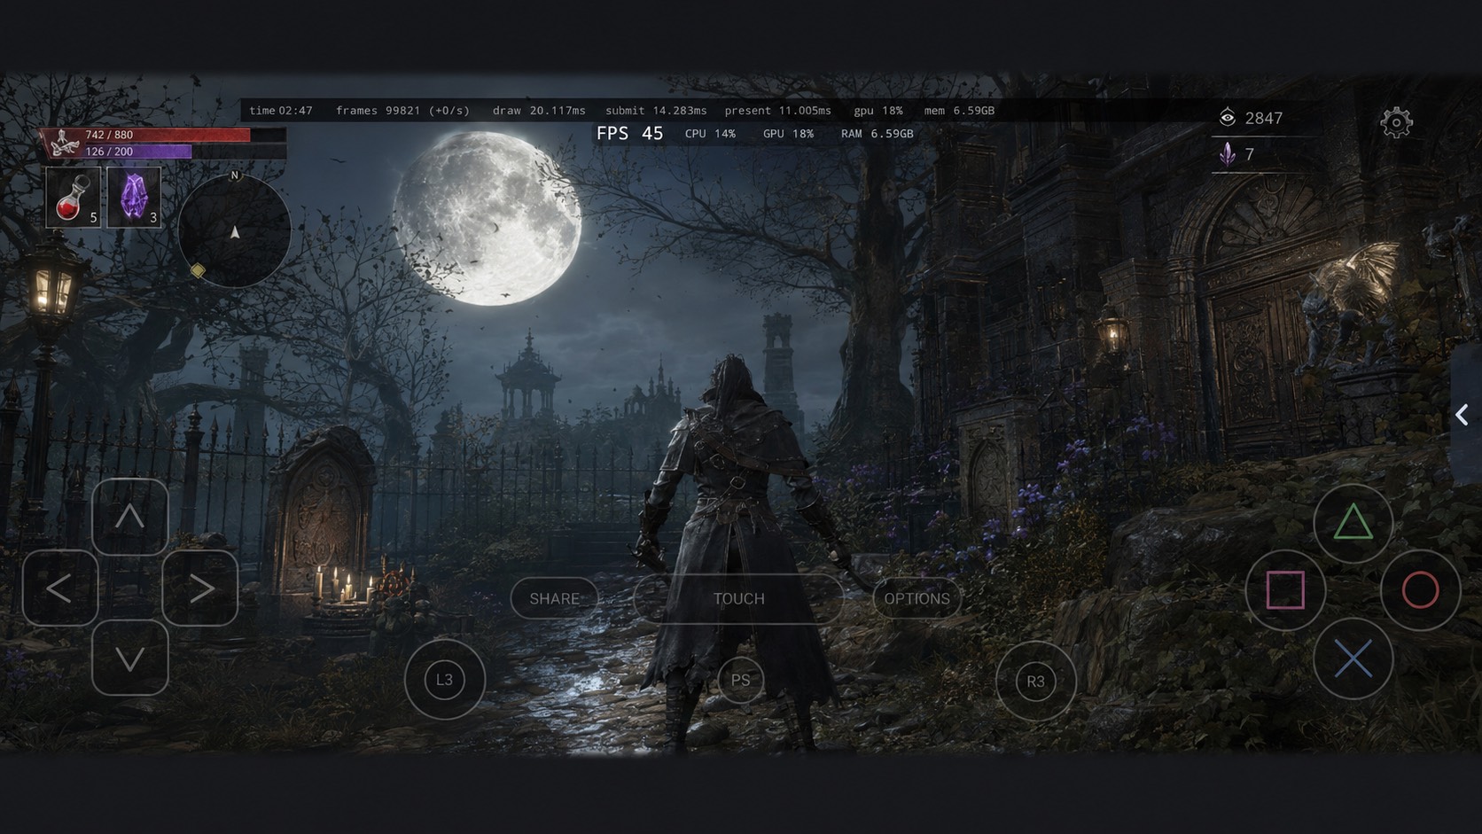This screenshot has width=1482, height=834.
Task: Tap the PS home button
Action: tap(740, 680)
